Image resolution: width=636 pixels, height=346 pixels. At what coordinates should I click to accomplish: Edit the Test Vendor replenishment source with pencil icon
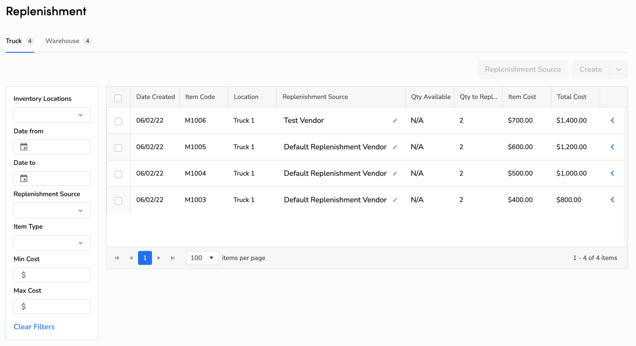coord(395,120)
